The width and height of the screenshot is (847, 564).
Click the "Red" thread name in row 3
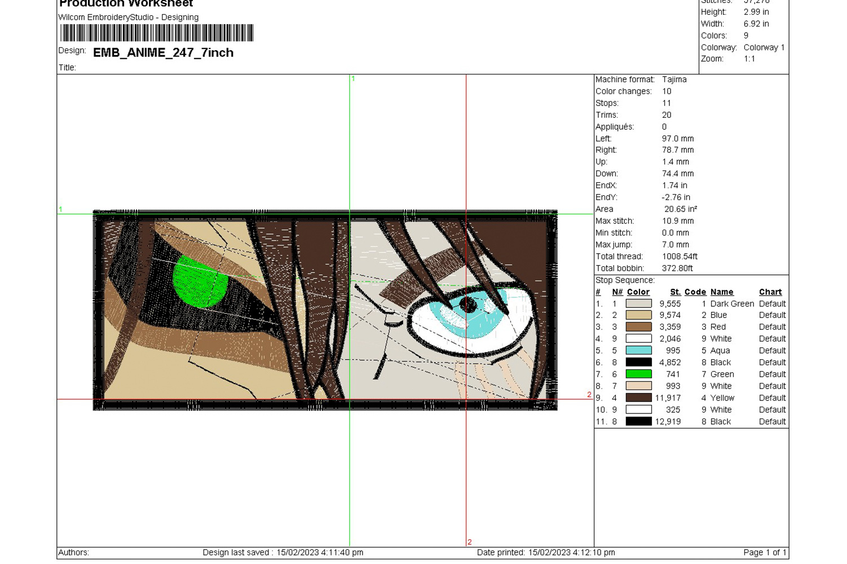pos(718,327)
